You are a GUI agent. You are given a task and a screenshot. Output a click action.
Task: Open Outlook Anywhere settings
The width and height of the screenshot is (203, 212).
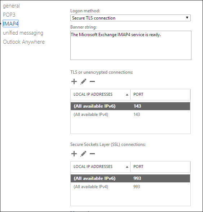24,42
